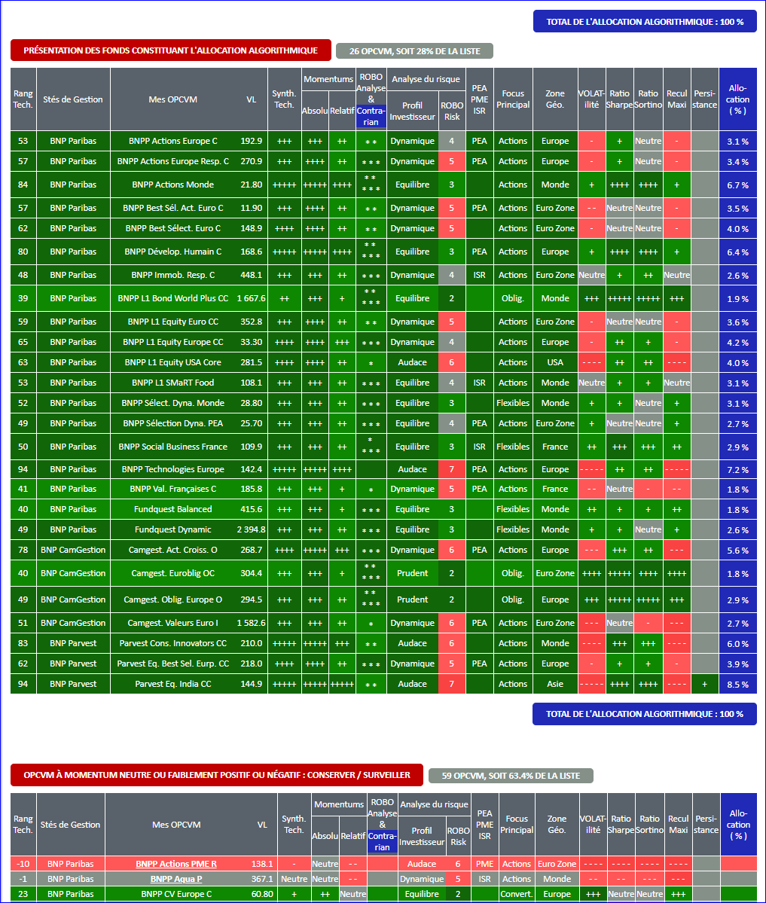Select fund 'Parvest Cons. Innovators CC'

[x=173, y=643]
